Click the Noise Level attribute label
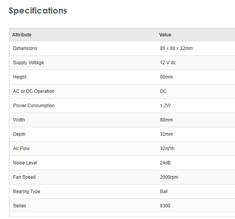Viewport: 235px width, 219px height. 25,163
